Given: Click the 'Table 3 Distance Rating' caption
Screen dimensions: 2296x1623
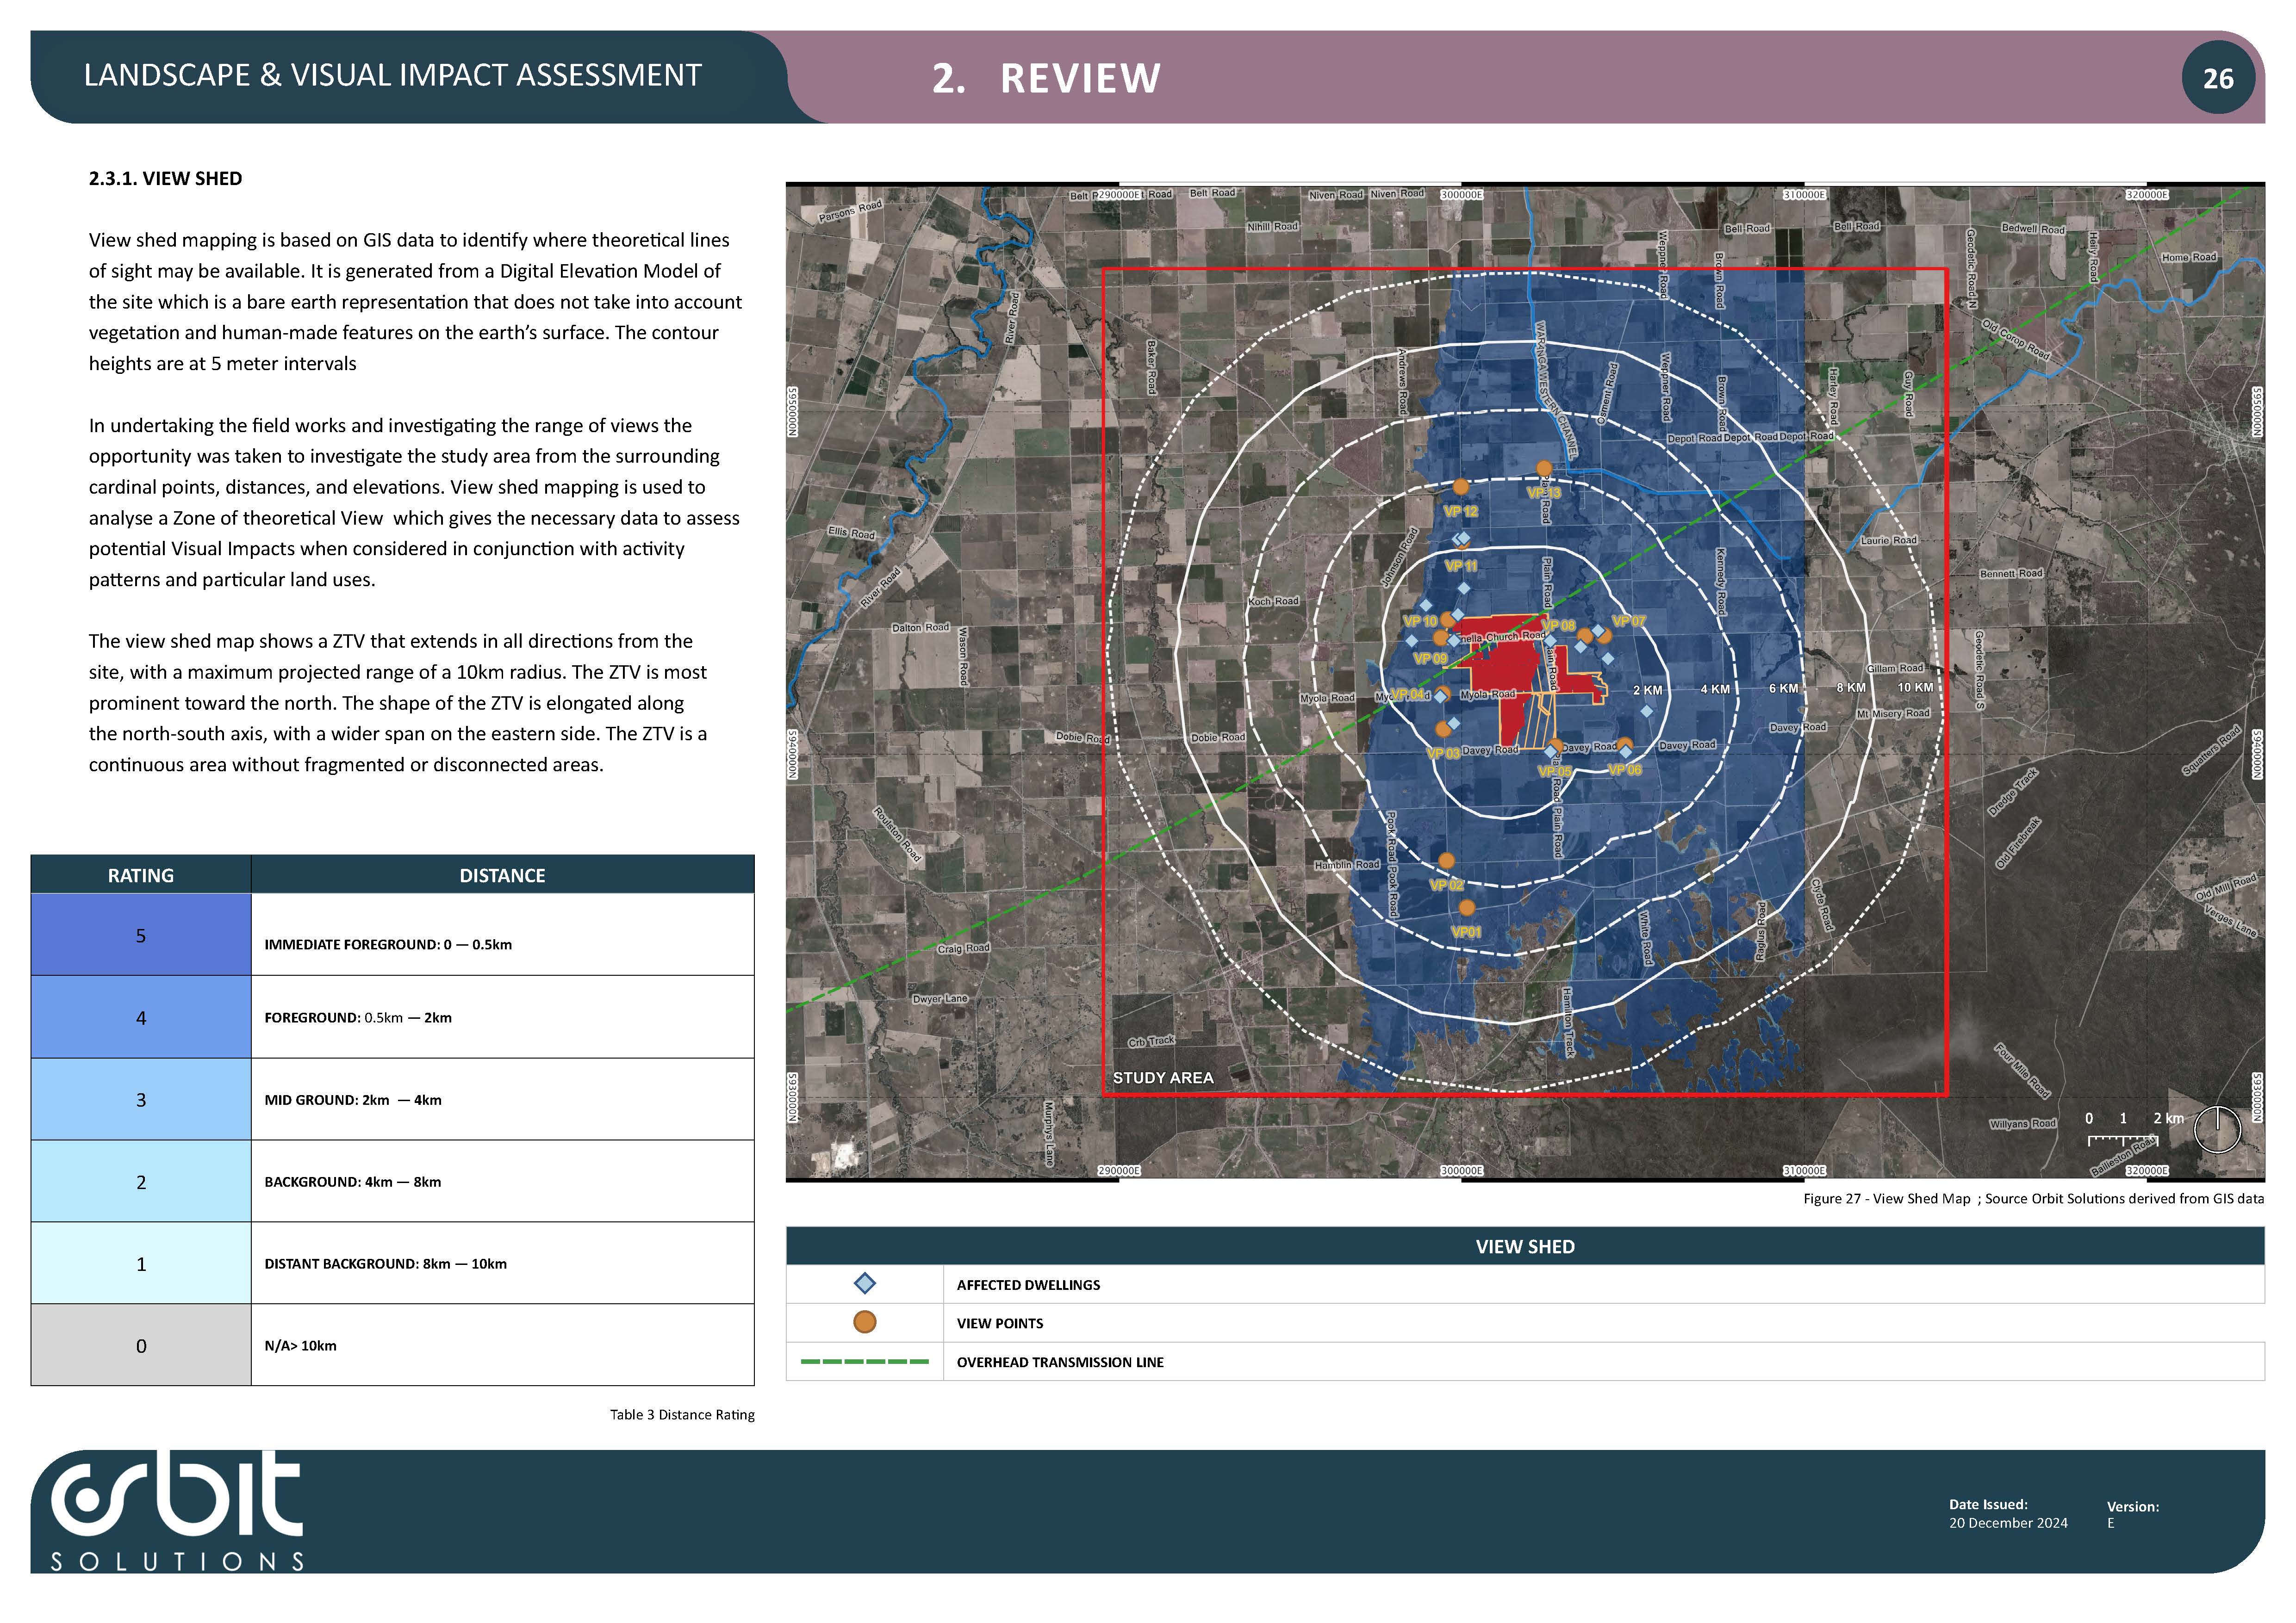Looking at the screenshot, I should [682, 1414].
